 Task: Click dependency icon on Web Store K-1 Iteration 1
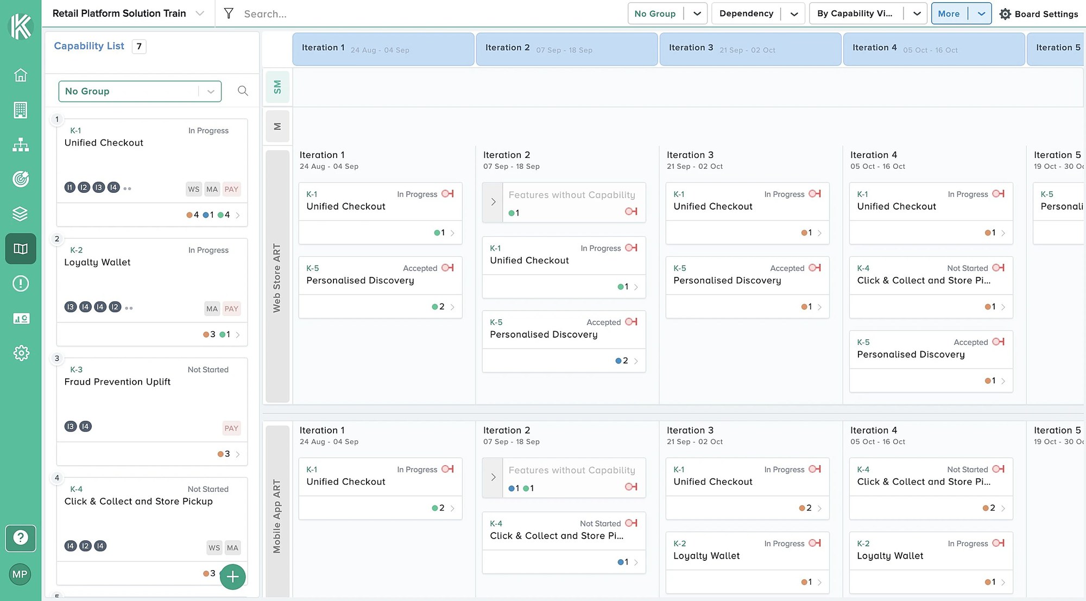coord(448,194)
